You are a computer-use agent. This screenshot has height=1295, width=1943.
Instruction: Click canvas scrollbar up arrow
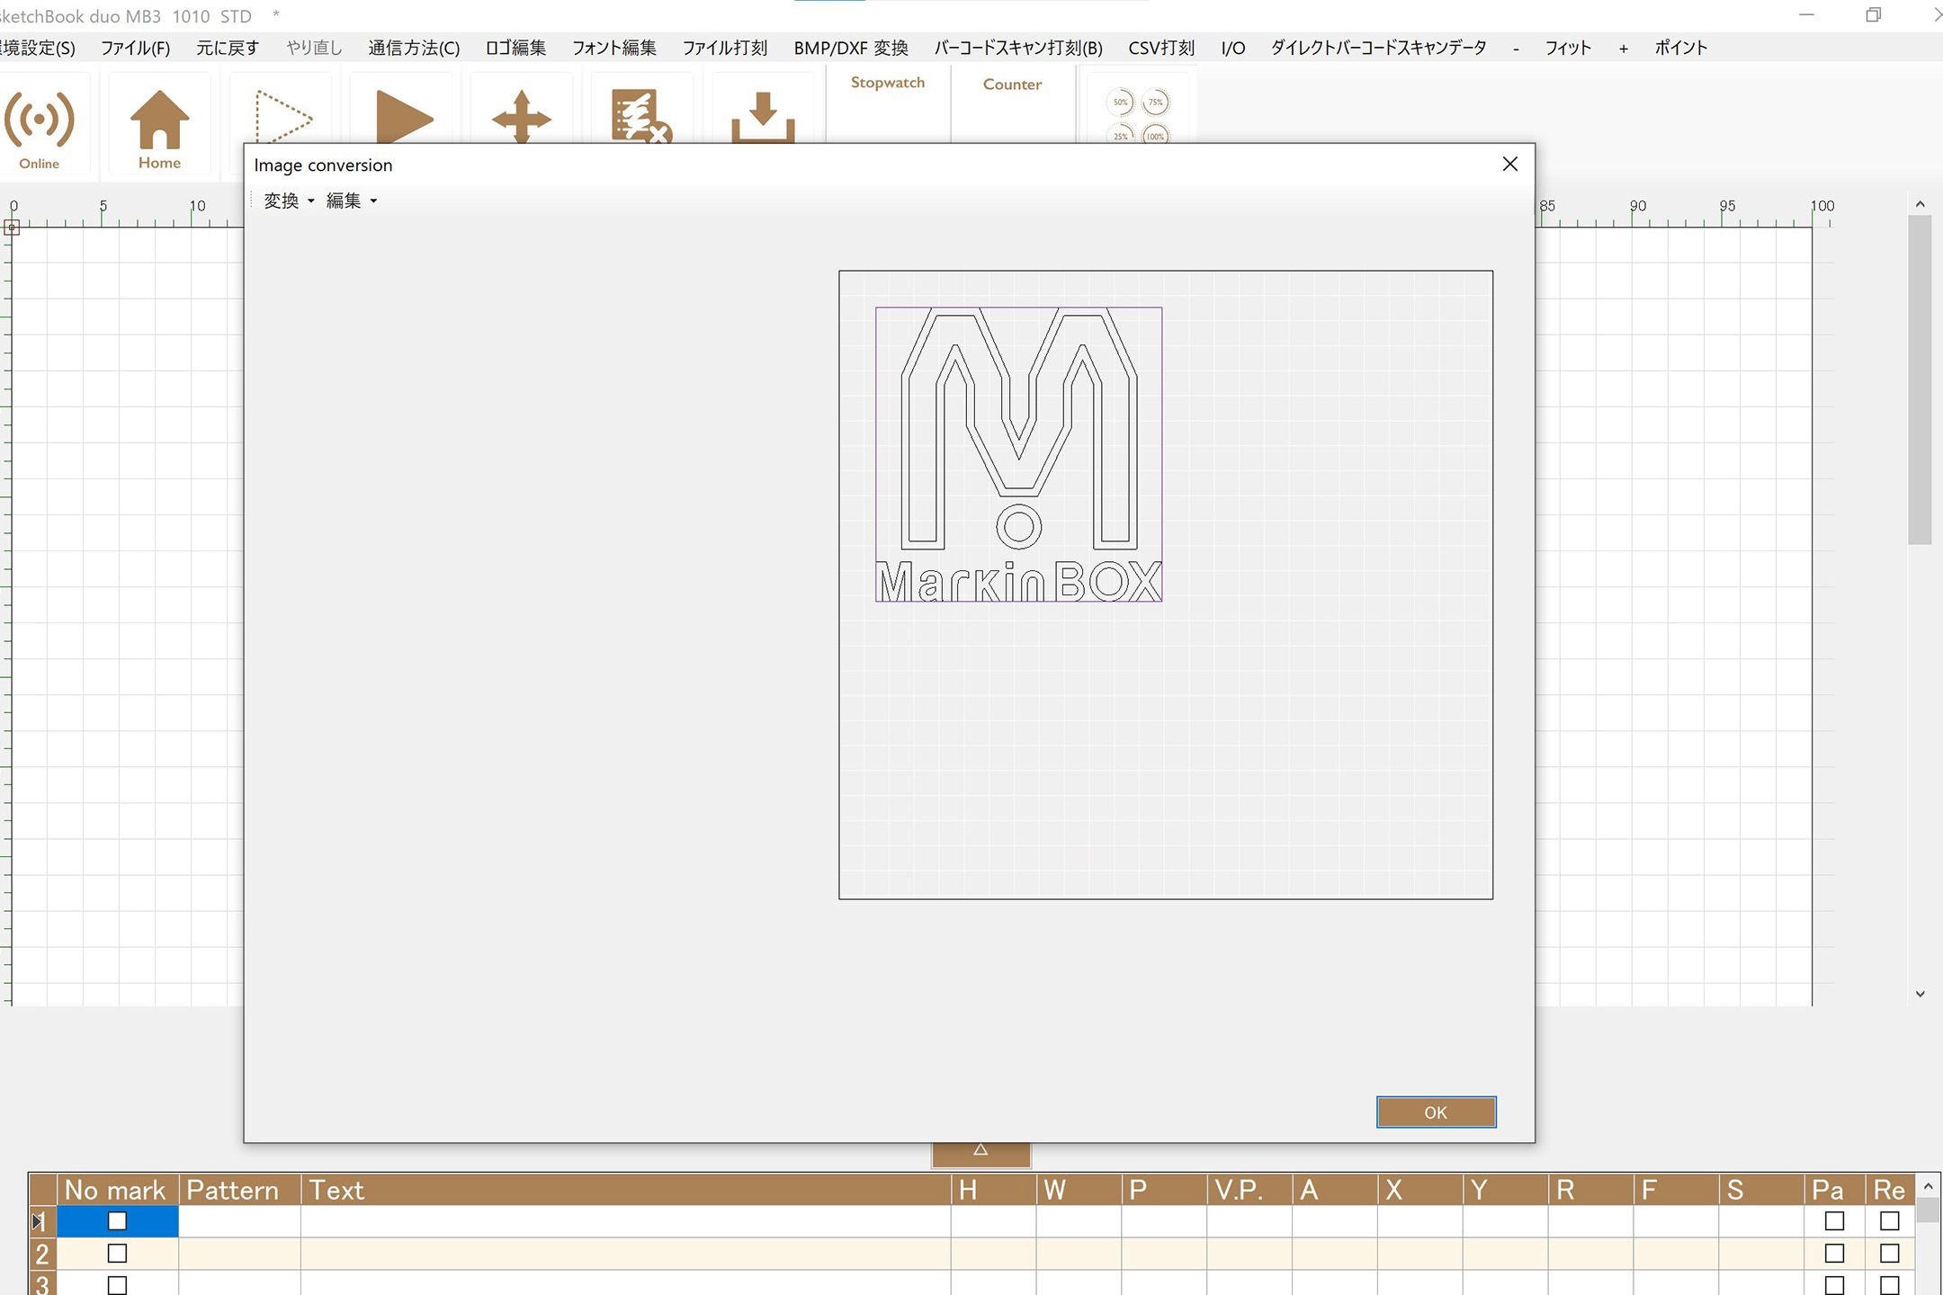[1921, 204]
